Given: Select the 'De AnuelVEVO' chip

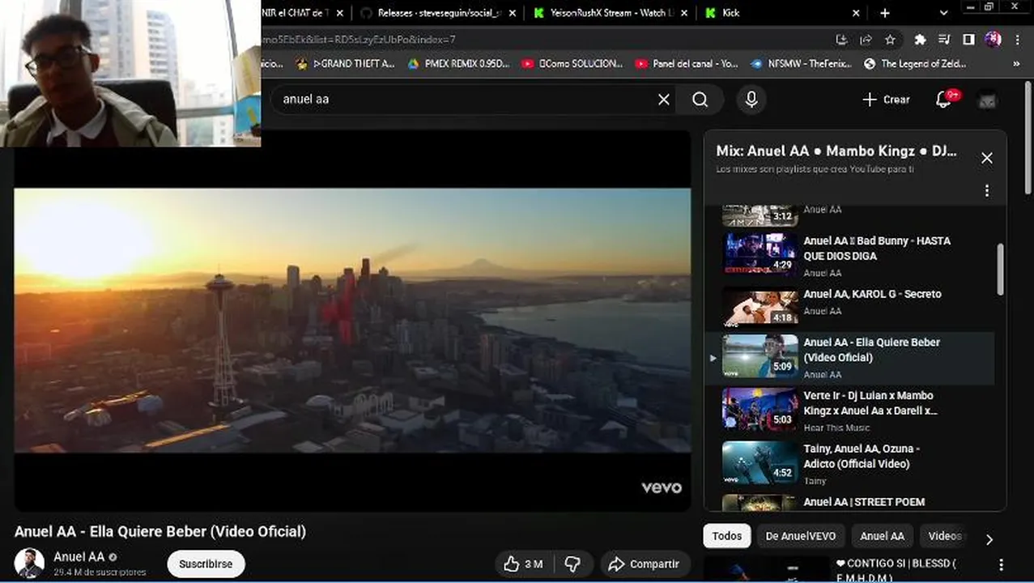Looking at the screenshot, I should tap(802, 535).
